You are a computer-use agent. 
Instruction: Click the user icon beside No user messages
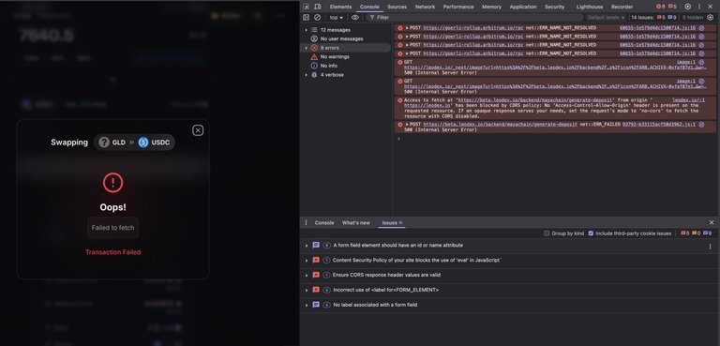pos(314,38)
